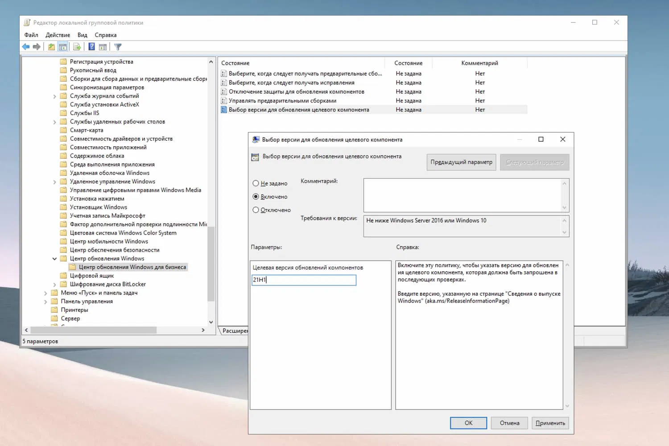Select the Отключено radio button
The image size is (669, 446).
tap(256, 210)
